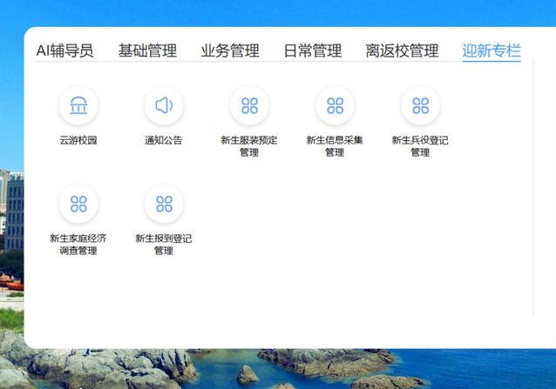
Task: Switch to the 离返校管理 tab
Action: pyautogui.click(x=402, y=50)
